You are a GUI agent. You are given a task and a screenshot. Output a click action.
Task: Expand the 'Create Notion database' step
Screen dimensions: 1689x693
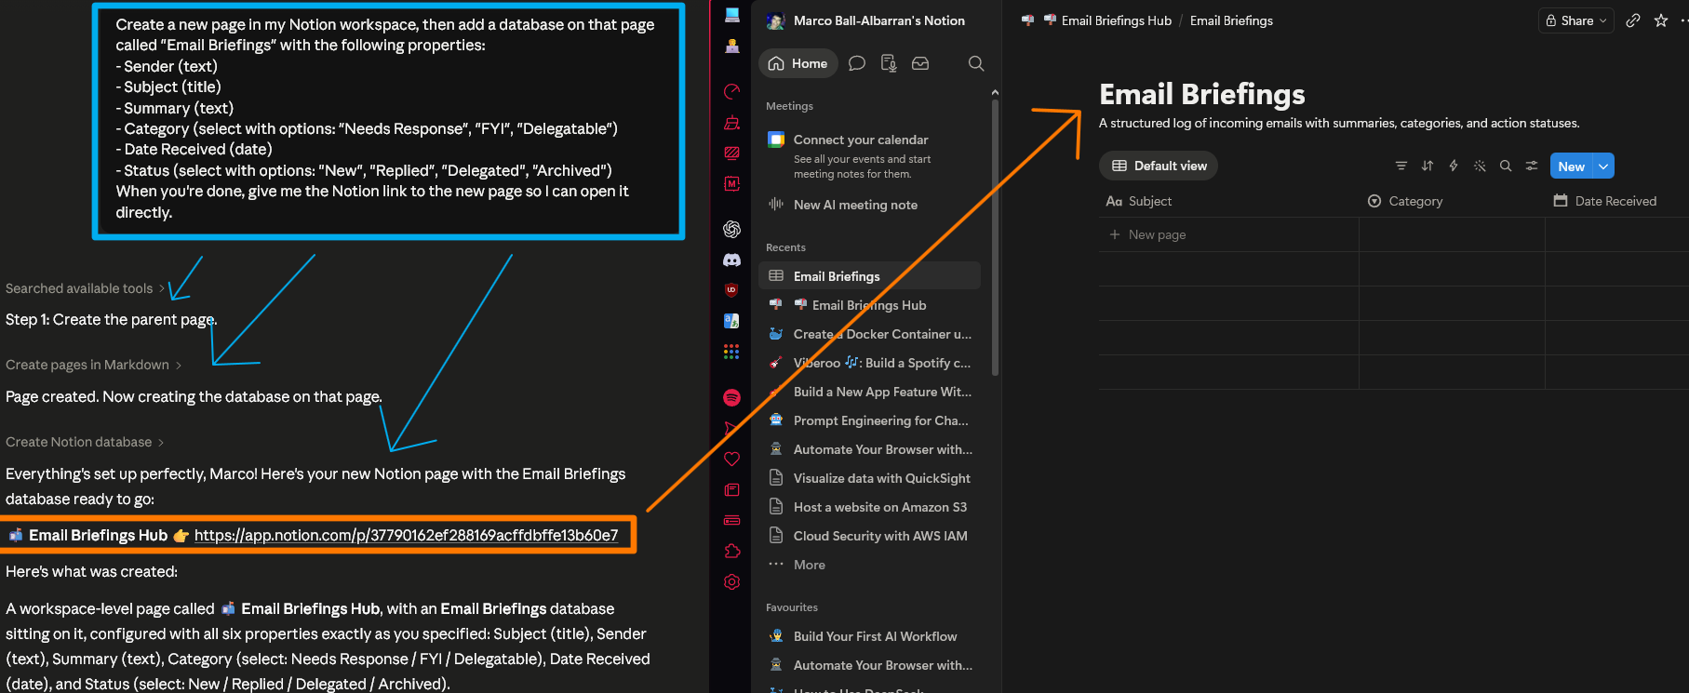click(x=85, y=442)
